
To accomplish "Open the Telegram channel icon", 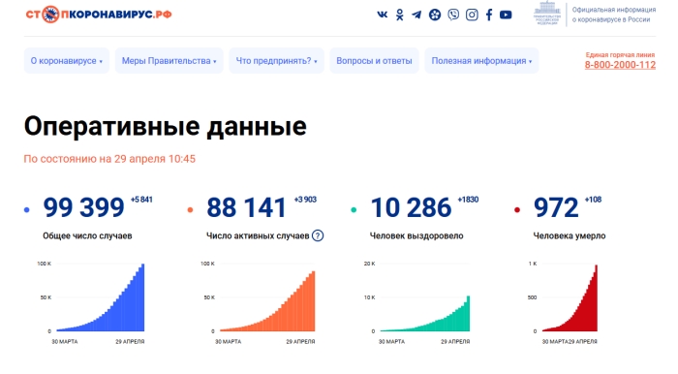I will point(416,15).
